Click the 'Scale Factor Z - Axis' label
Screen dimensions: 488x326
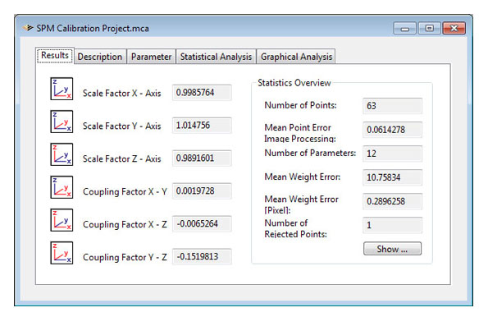coord(122,158)
